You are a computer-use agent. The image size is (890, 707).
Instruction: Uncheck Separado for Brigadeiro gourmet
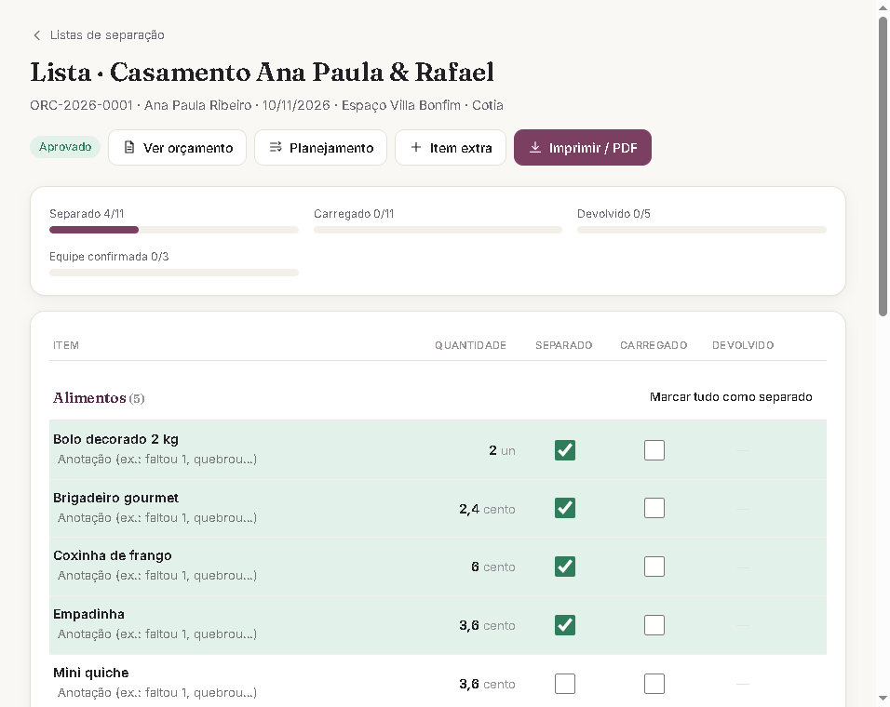[565, 508]
